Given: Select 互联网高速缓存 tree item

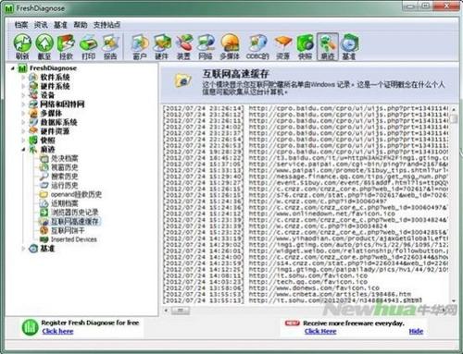Looking at the screenshot, I should 75,221.
